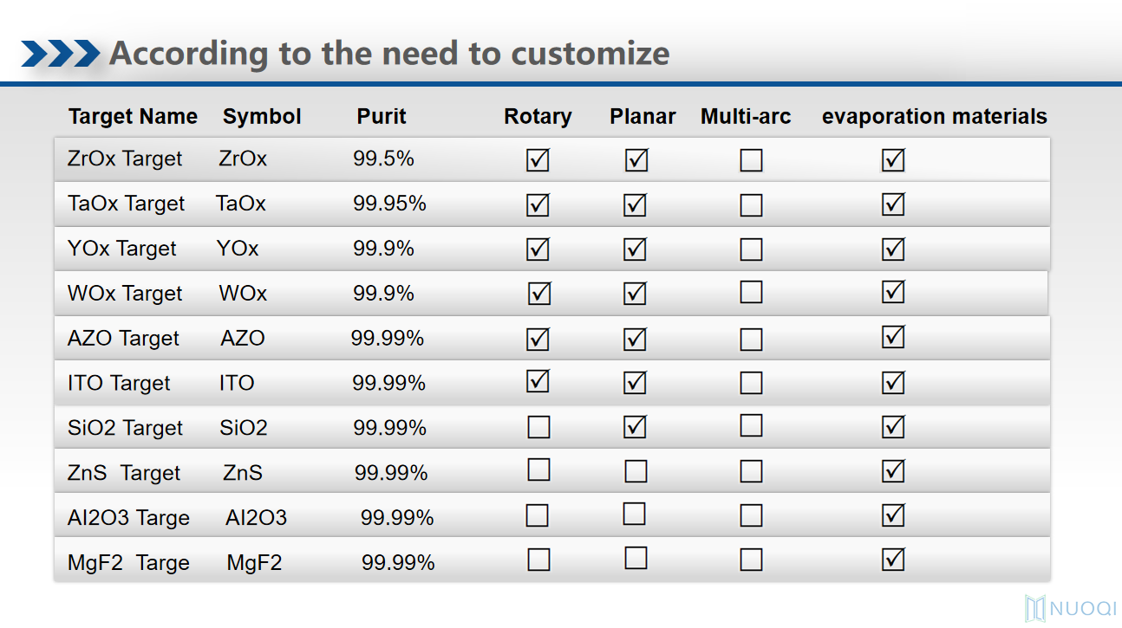Screen dimensions: 1122x628
Task: Uncheck Planar checkbox for TaOx Target
Action: pyautogui.click(x=635, y=205)
